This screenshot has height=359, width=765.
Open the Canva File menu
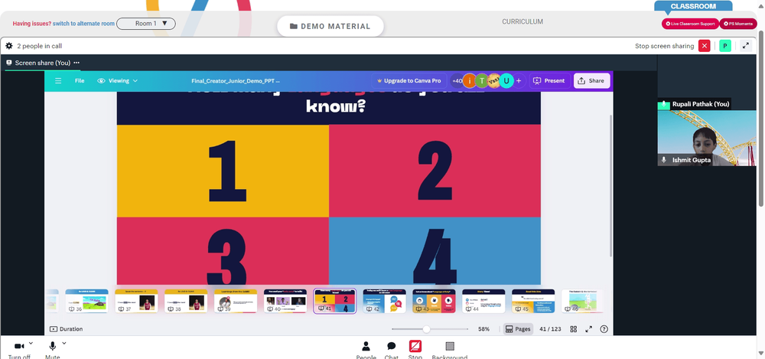[80, 80]
